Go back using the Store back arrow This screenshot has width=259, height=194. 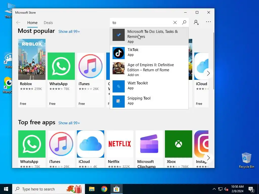(x=18, y=22)
